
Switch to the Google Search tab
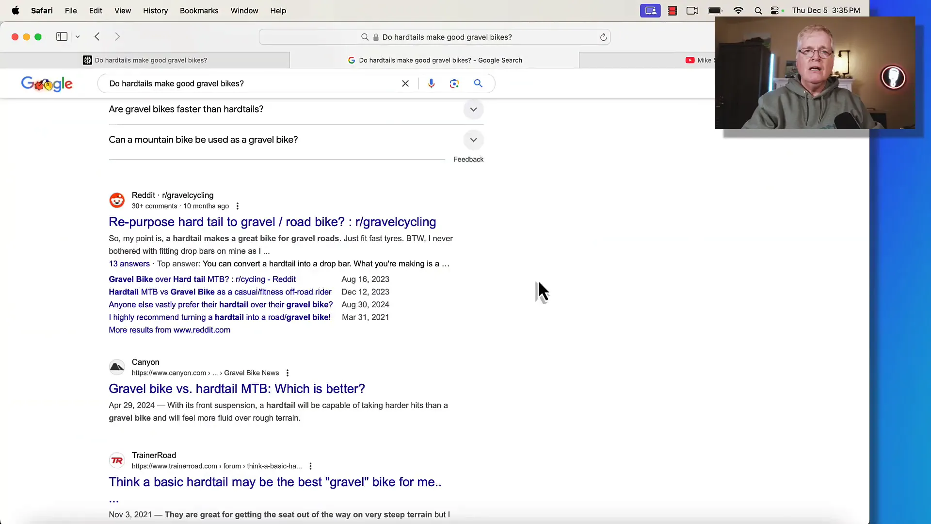pos(434,60)
